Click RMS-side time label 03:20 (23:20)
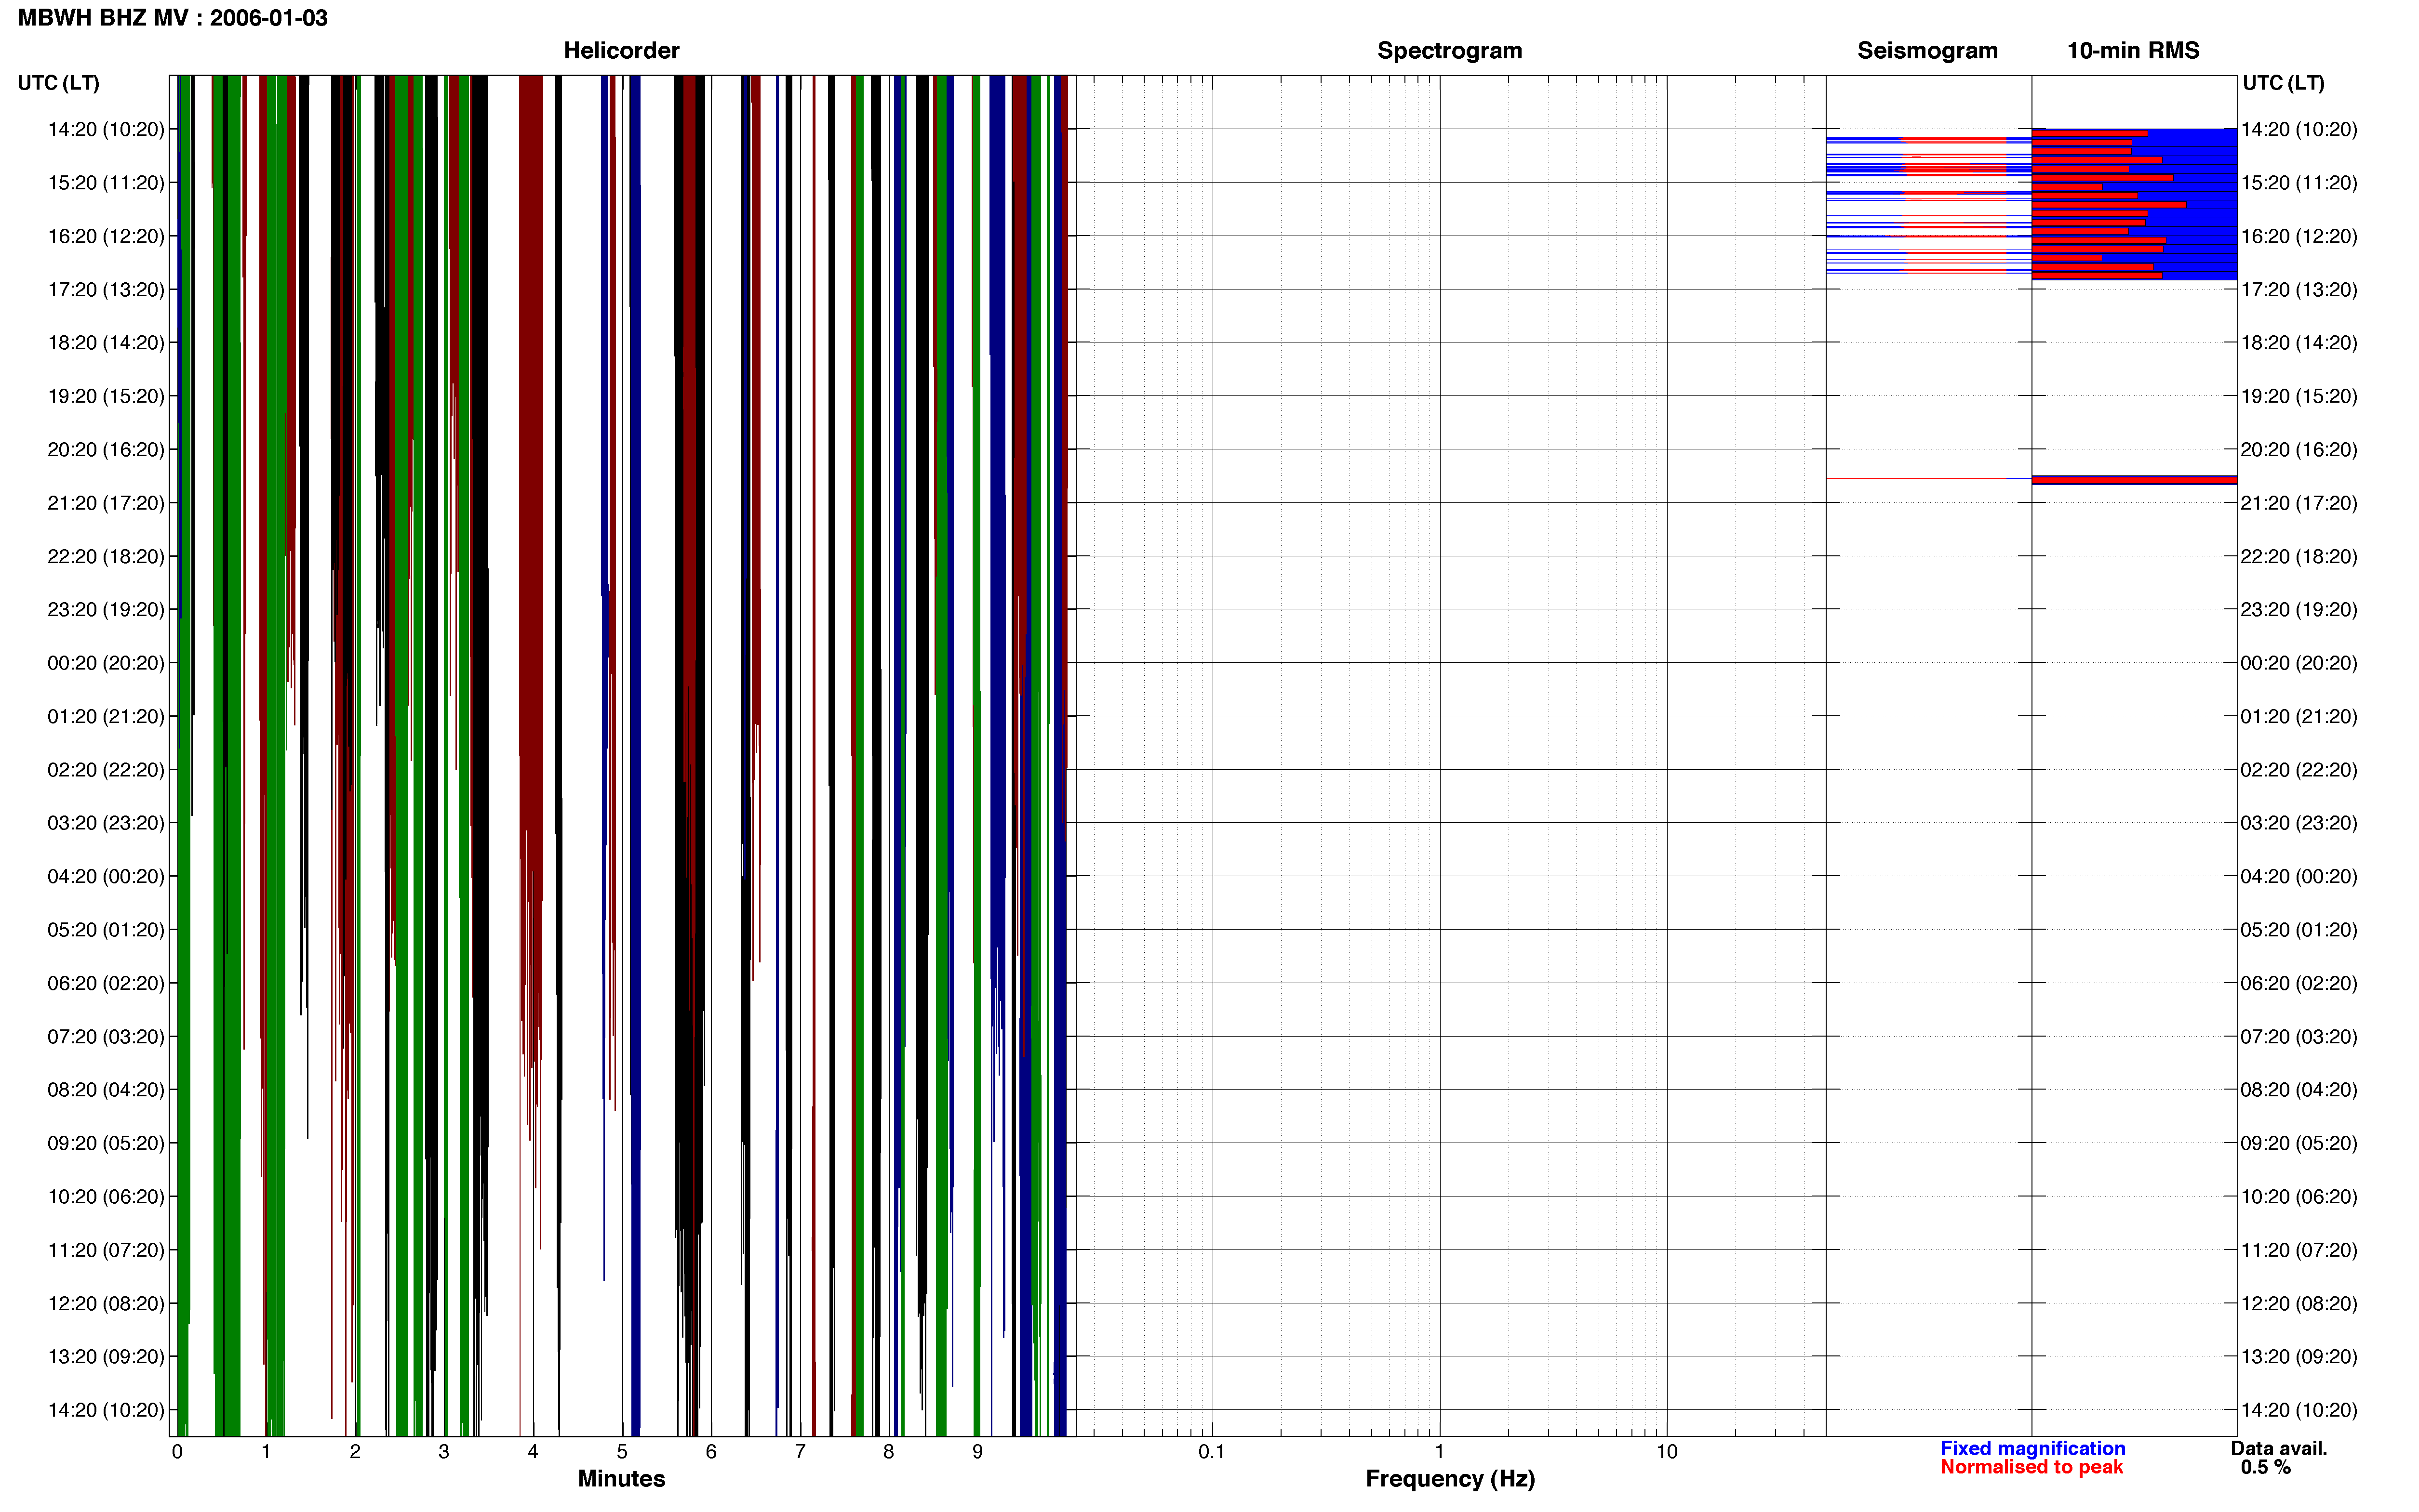 point(2299,823)
